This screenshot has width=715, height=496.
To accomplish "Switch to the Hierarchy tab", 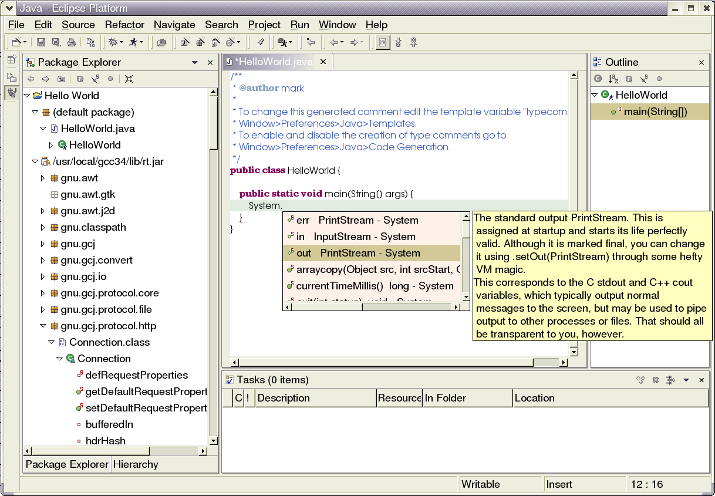I will point(136,464).
